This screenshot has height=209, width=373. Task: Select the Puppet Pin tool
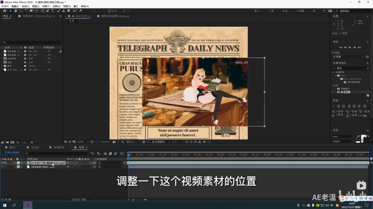tap(81, 11)
